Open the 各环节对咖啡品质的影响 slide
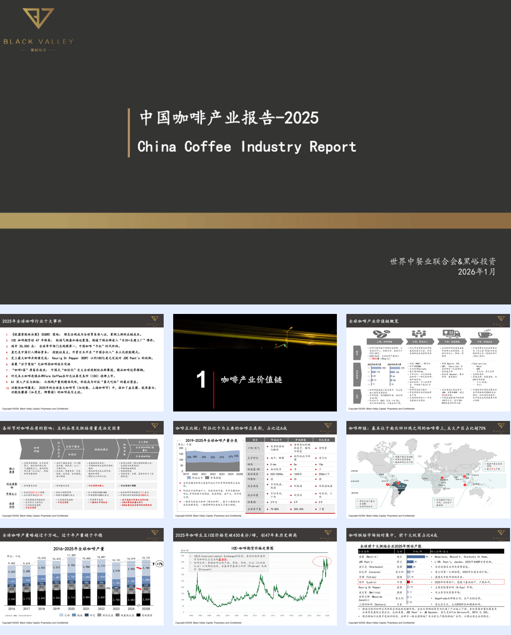 tap(82, 470)
